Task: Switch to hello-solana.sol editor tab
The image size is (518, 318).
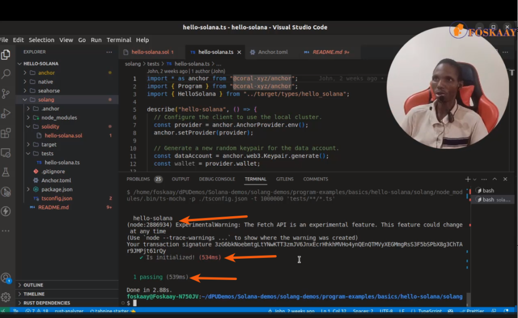Action: coord(151,52)
